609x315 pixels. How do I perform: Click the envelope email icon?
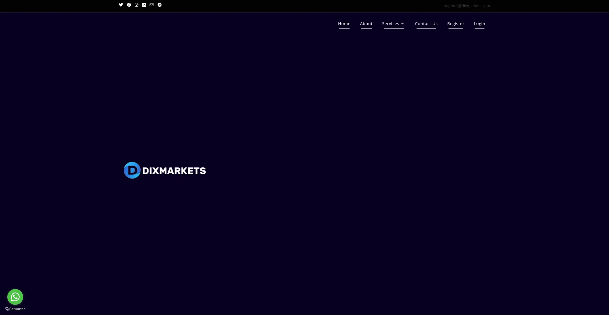click(x=152, y=5)
